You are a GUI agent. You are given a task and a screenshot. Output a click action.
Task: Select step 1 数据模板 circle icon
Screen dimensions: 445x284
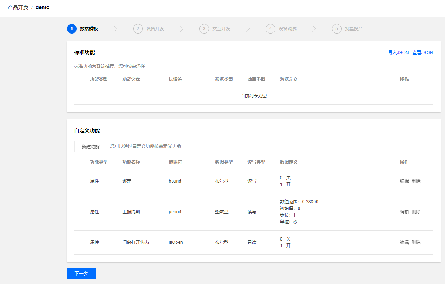pyautogui.click(x=71, y=28)
